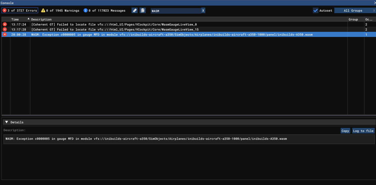Viewport: 376px width, 185px height.
Task: Click the eraser icon to clear console
Action: point(135,10)
